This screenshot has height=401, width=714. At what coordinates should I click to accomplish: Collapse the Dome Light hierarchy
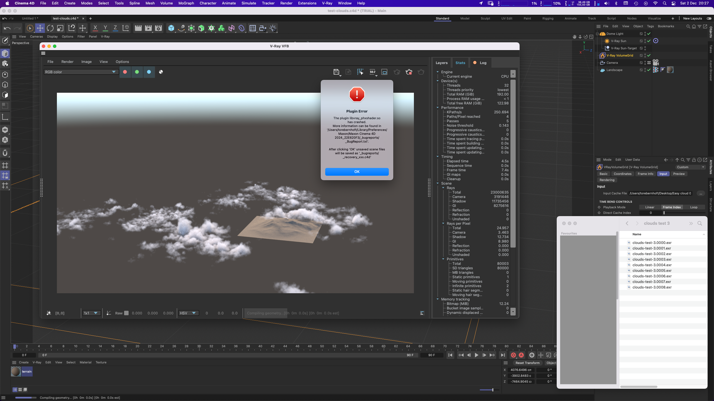pyautogui.click(x=597, y=34)
